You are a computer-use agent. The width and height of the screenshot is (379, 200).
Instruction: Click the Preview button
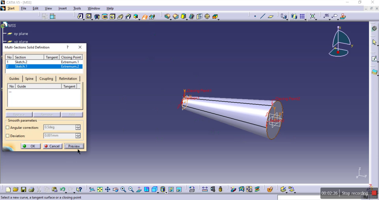pos(74,146)
